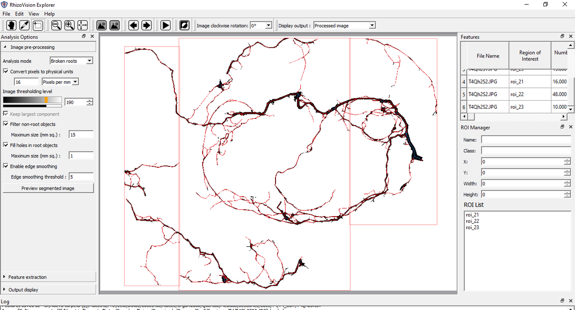Expand the Feature extraction section
This screenshot has width=575, height=310.
[48, 277]
